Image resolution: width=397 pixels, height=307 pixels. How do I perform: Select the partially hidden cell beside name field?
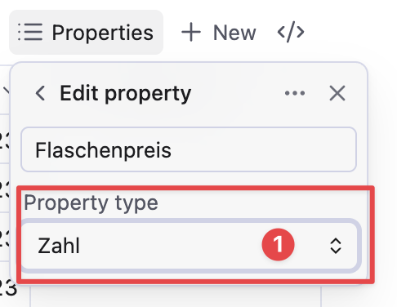point(5,139)
